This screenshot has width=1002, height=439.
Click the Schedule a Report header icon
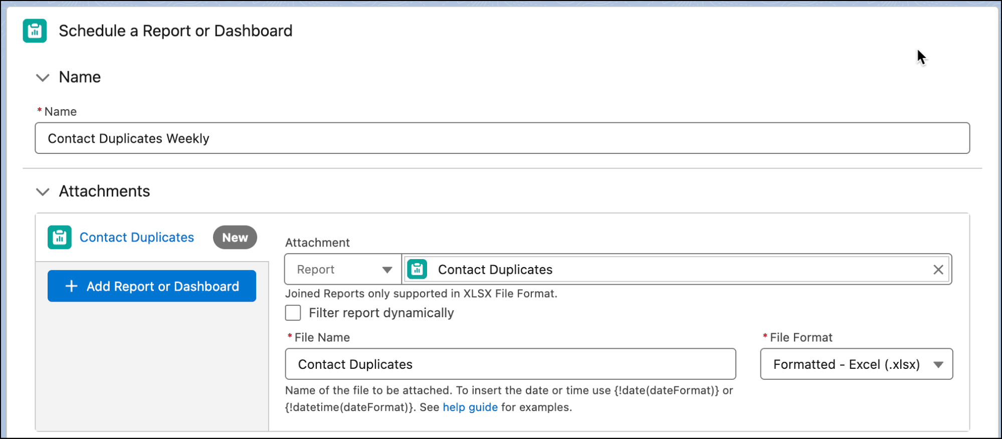tap(35, 31)
